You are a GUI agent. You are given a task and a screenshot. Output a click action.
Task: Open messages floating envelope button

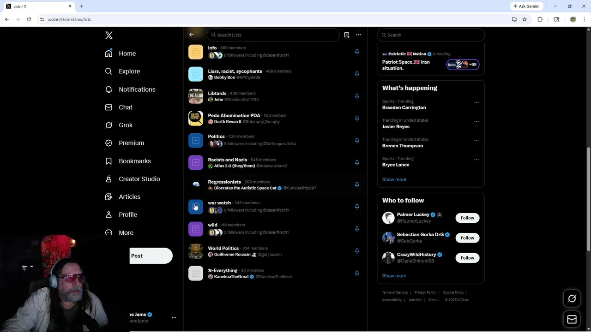click(572, 319)
